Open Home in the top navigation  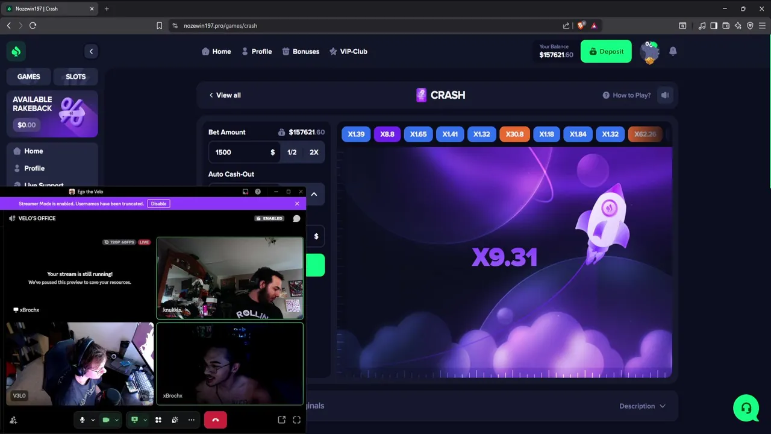(216, 51)
